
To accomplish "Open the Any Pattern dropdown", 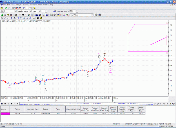I will point(92,15).
